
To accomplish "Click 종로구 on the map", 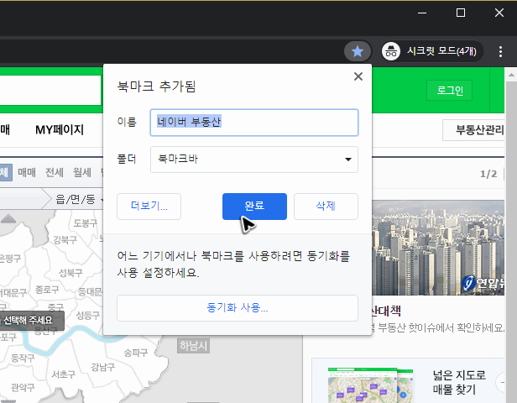I will [x=47, y=290].
